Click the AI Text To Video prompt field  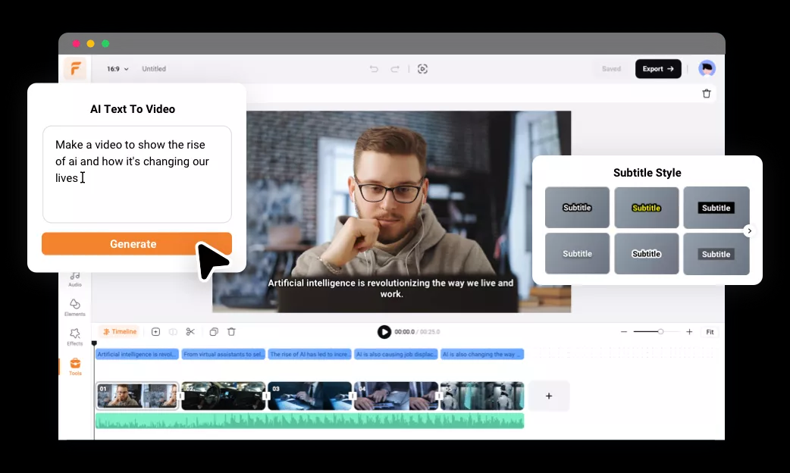coord(137,174)
